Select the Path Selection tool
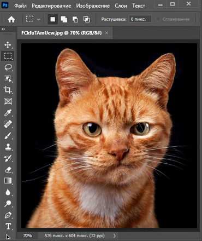This screenshot has width=202, height=241. click(x=8, y=237)
